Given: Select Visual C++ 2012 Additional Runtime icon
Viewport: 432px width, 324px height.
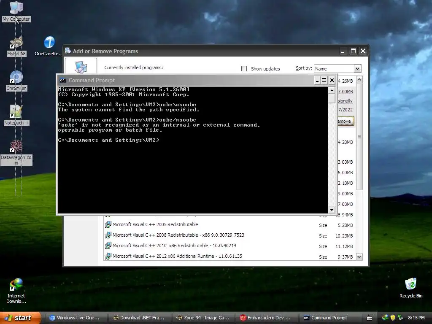Looking at the screenshot, I should (108, 256).
